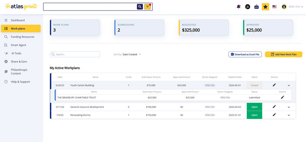Screen dimensions: 306x142
Task: Open the user account menu
Action: (x=292, y=7)
